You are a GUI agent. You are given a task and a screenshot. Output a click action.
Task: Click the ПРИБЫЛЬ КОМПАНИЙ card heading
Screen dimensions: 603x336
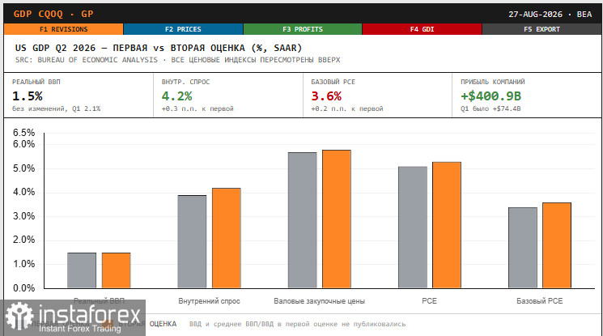[x=493, y=82]
